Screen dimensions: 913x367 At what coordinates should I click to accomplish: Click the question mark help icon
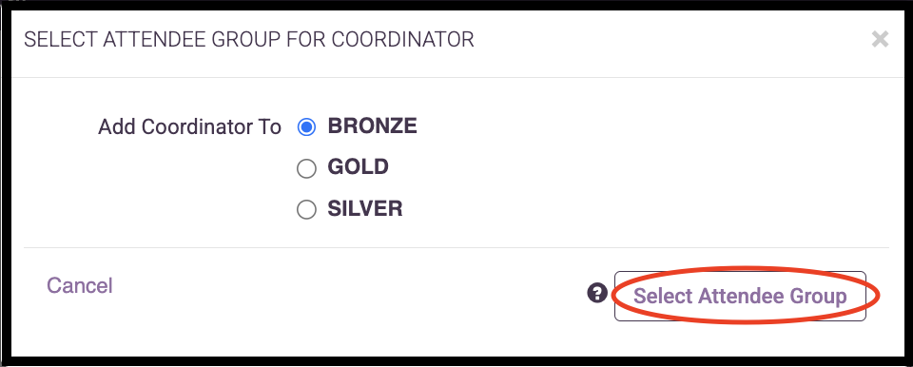point(597,293)
